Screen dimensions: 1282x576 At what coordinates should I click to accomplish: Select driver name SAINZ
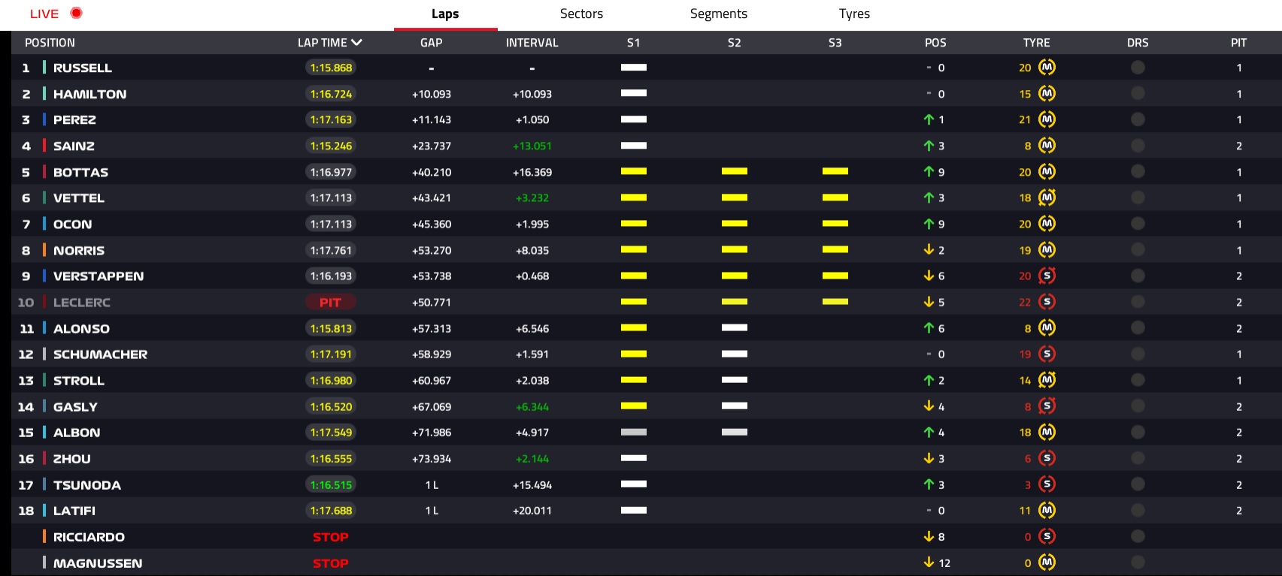click(74, 146)
